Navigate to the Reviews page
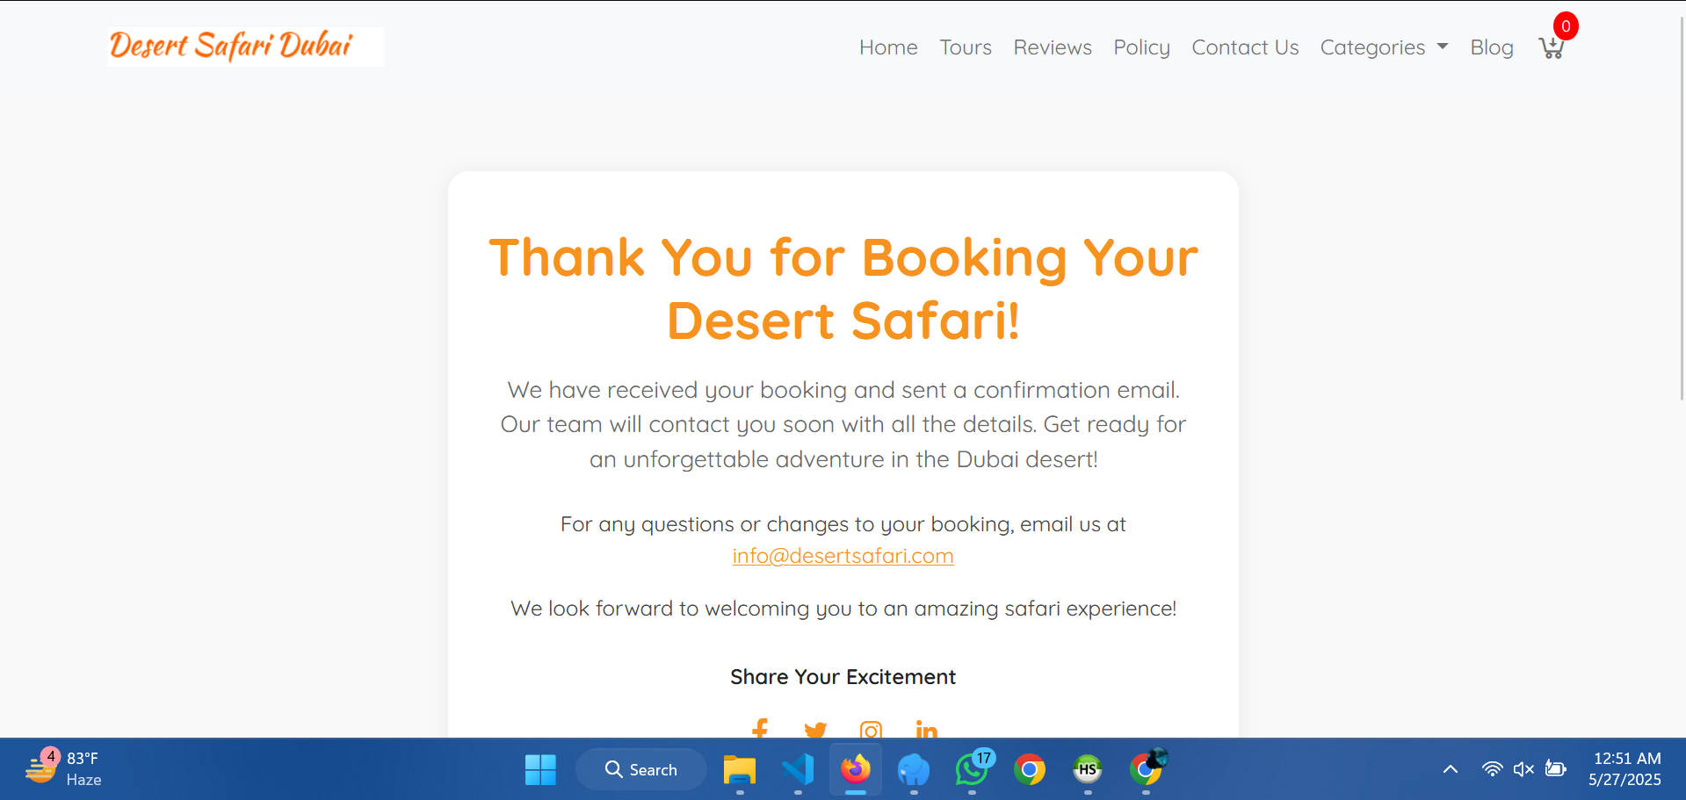This screenshot has width=1686, height=800. 1053,47
